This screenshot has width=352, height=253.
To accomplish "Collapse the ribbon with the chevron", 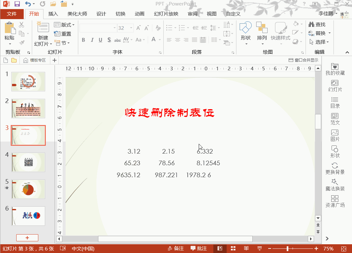I will (347, 52).
